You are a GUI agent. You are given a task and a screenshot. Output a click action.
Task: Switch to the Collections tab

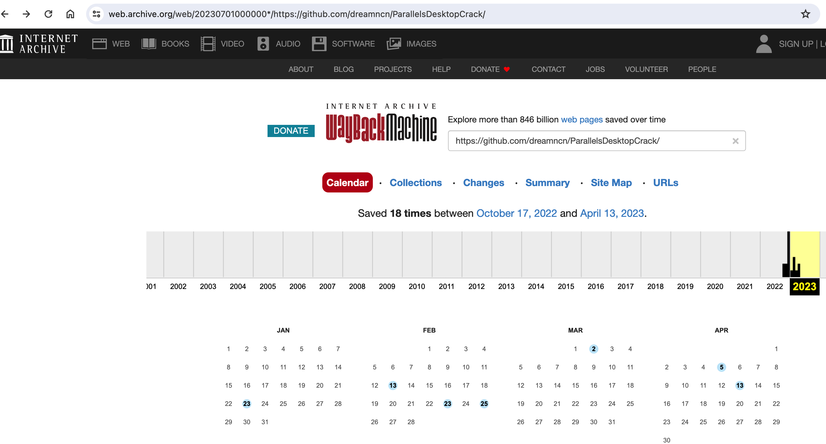pos(415,182)
